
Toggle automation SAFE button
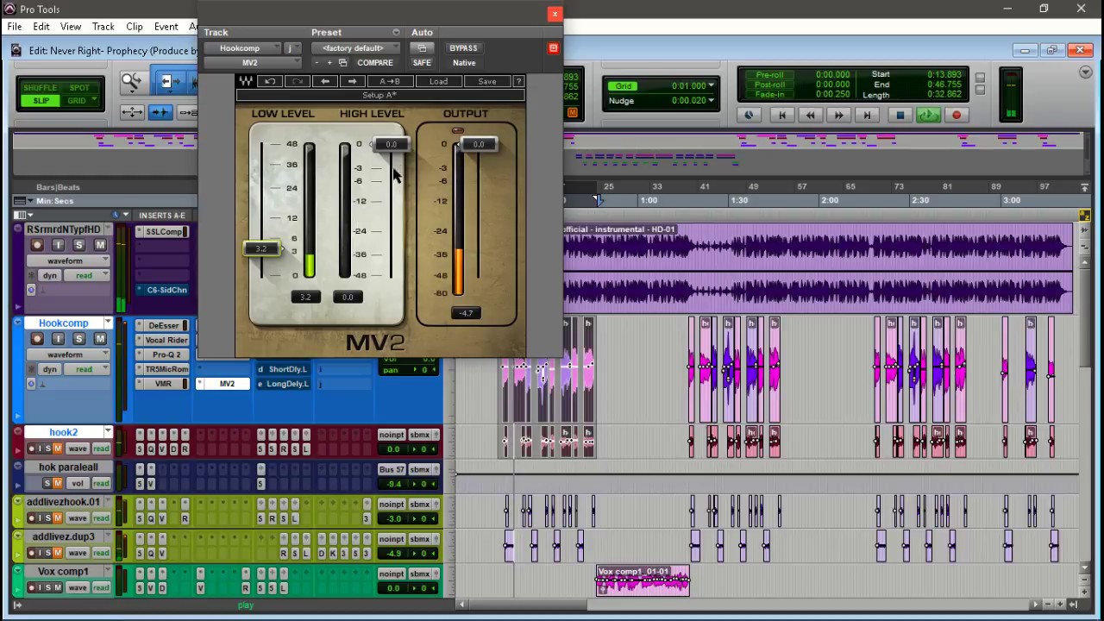tap(422, 63)
